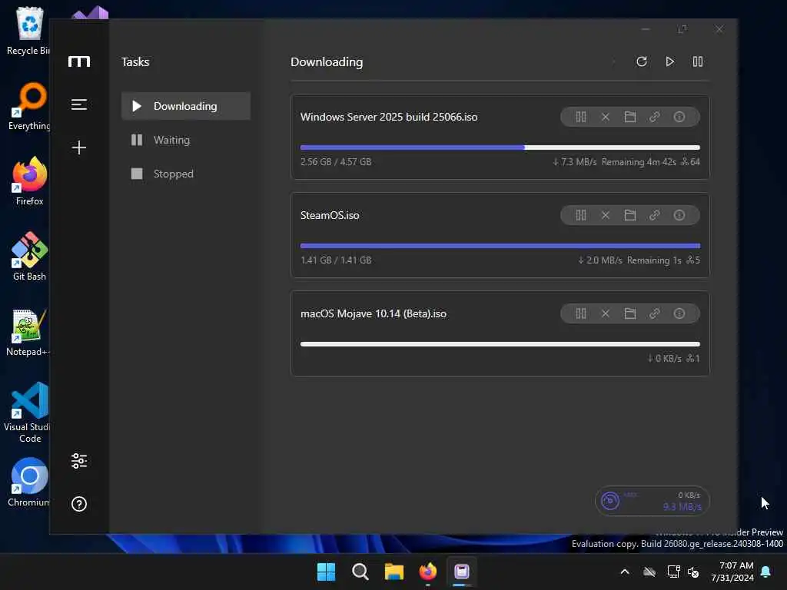Open preferences sliders icon in sidebar
This screenshot has height=590, width=787.
[x=79, y=461]
